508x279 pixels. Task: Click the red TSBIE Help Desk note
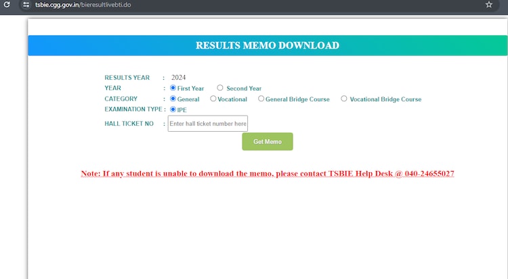(x=268, y=174)
